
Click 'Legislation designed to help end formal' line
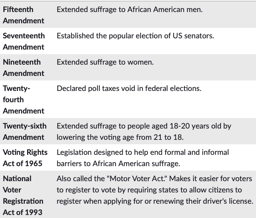pyautogui.click(x=143, y=152)
